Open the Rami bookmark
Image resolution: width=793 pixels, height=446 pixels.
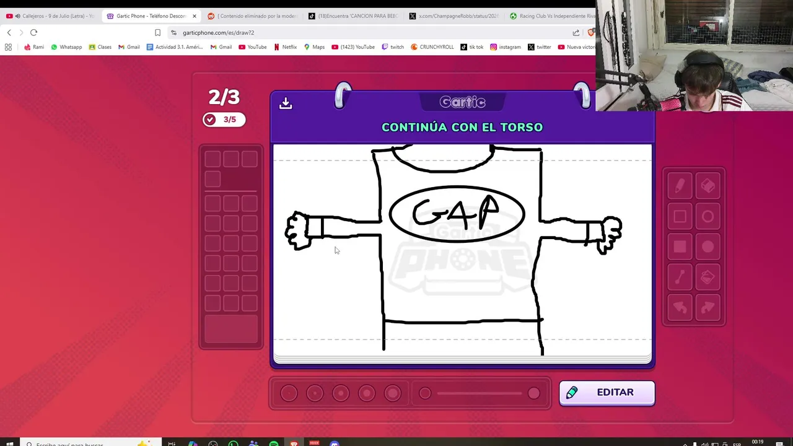tap(33, 47)
